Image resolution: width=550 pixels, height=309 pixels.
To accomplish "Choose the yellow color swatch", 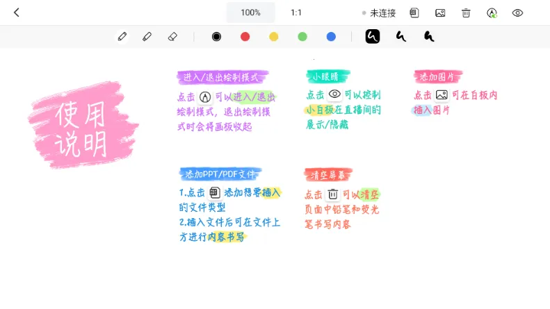I will [274, 36].
